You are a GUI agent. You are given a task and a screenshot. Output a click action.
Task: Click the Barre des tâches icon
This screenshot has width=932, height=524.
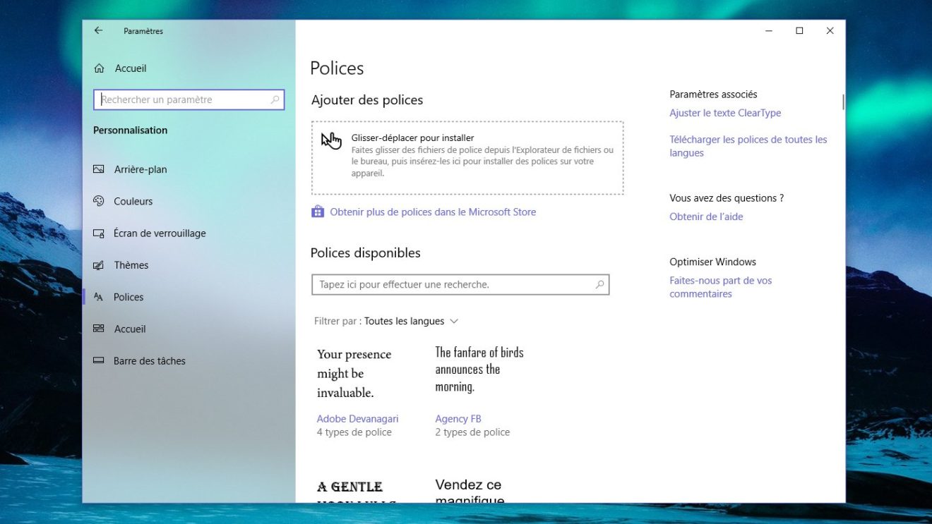(99, 361)
